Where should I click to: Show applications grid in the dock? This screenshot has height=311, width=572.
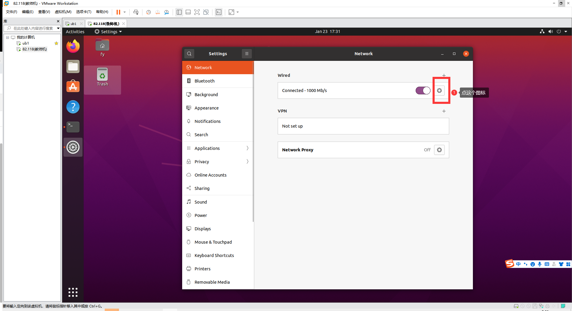point(73,292)
